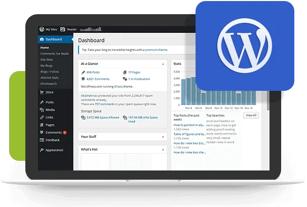307x207 pixels.
Task: Open the 3,072 MB Space Allowed link
Action: pos(103,117)
